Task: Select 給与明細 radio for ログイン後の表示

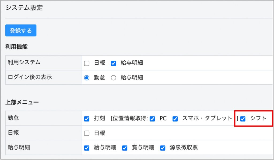Action: [x=113, y=78]
